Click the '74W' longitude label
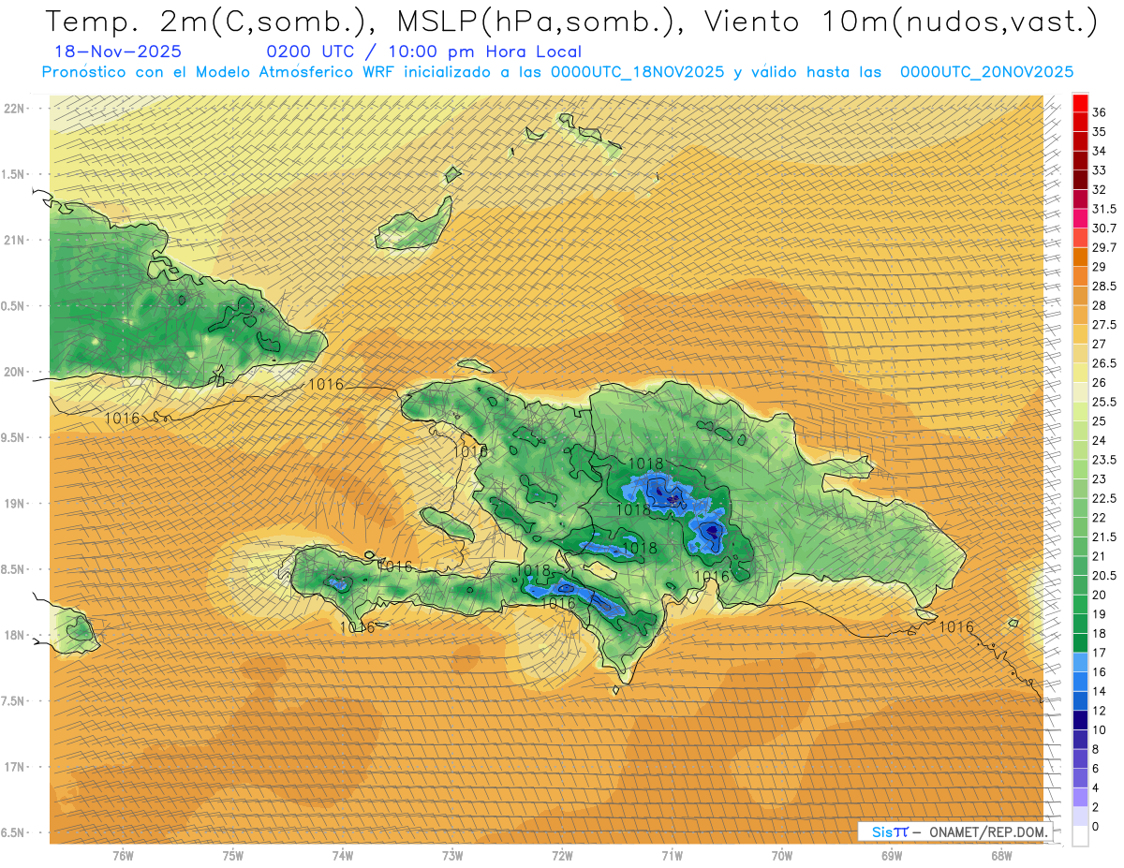 (343, 856)
